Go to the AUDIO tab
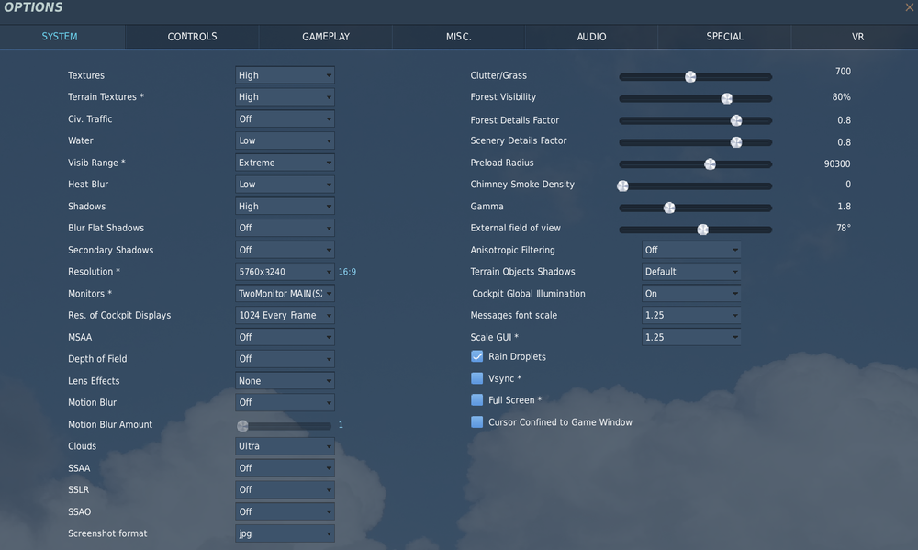 click(591, 37)
